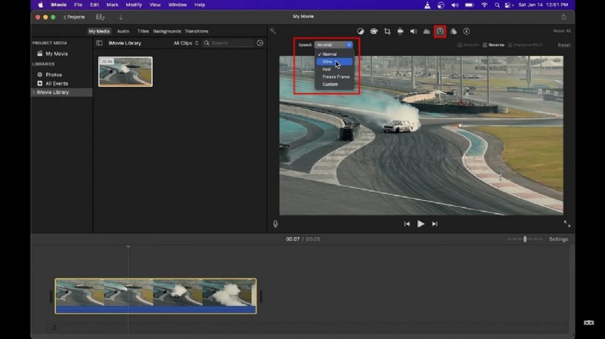The image size is (605, 339).
Task: Open the Mark menu
Action: 112,5
